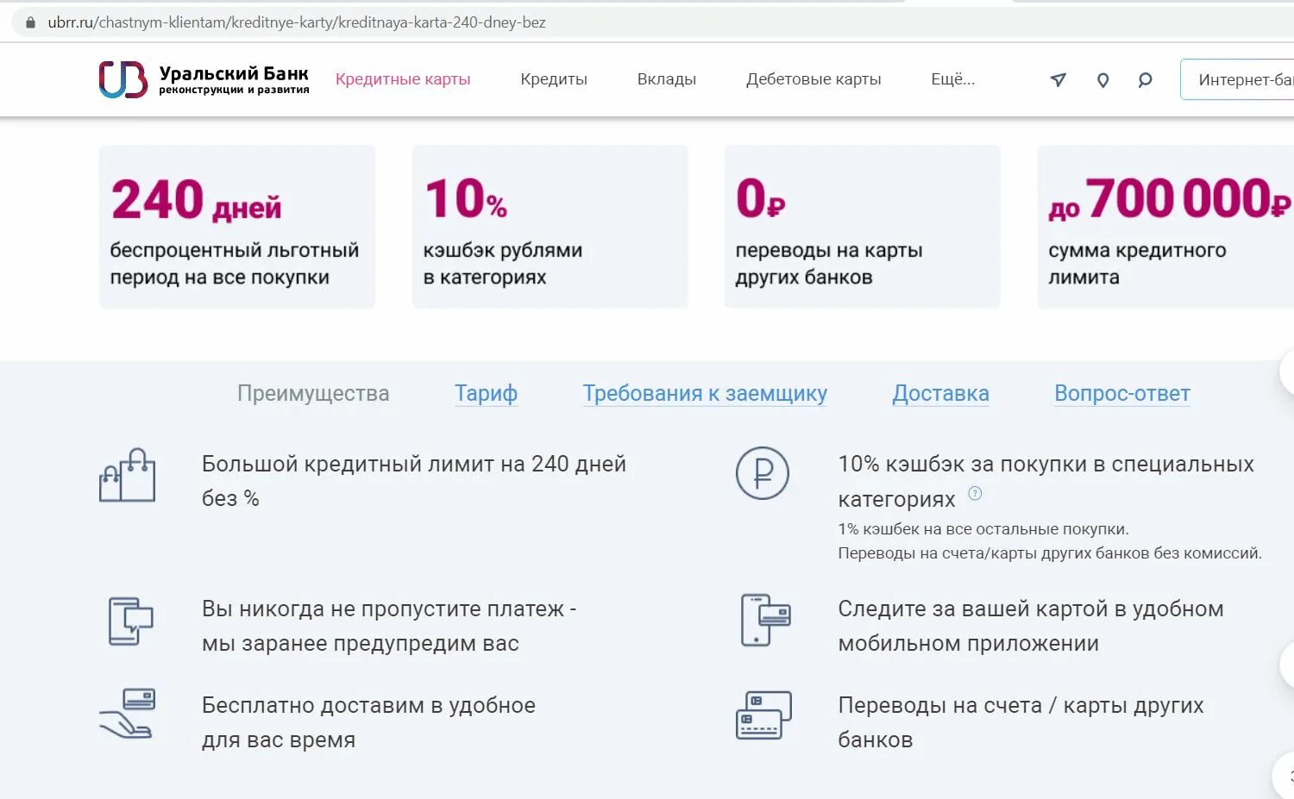Click the two cards transfer icon
The width and height of the screenshot is (1294, 799).
click(763, 715)
